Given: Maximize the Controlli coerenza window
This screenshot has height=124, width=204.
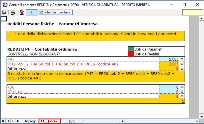Looking at the screenshot, I should point(184,5).
